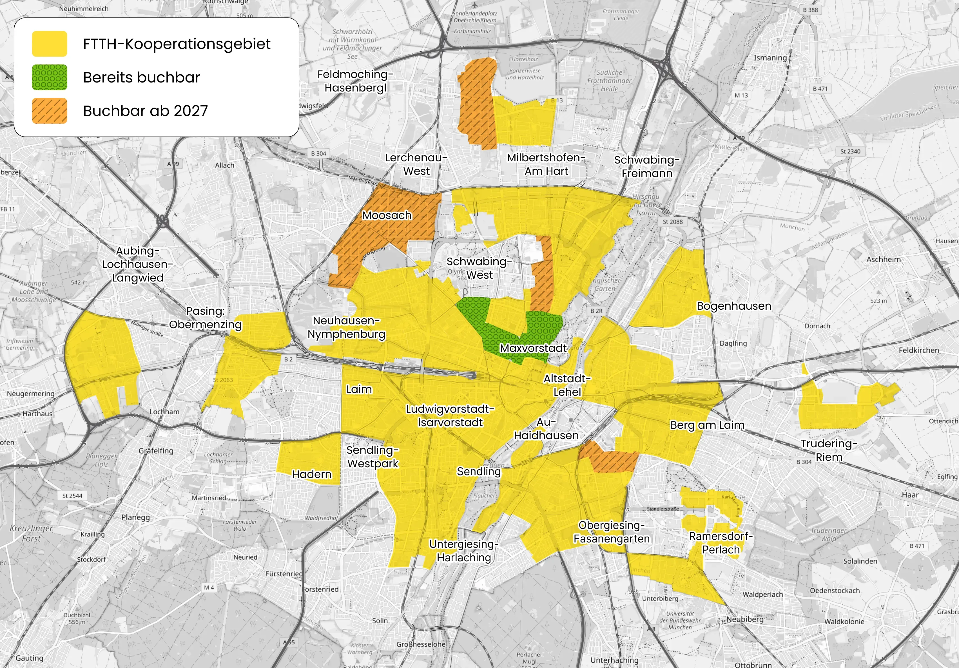959x668 pixels.
Task: Click the Haar town label
Action: click(x=910, y=495)
